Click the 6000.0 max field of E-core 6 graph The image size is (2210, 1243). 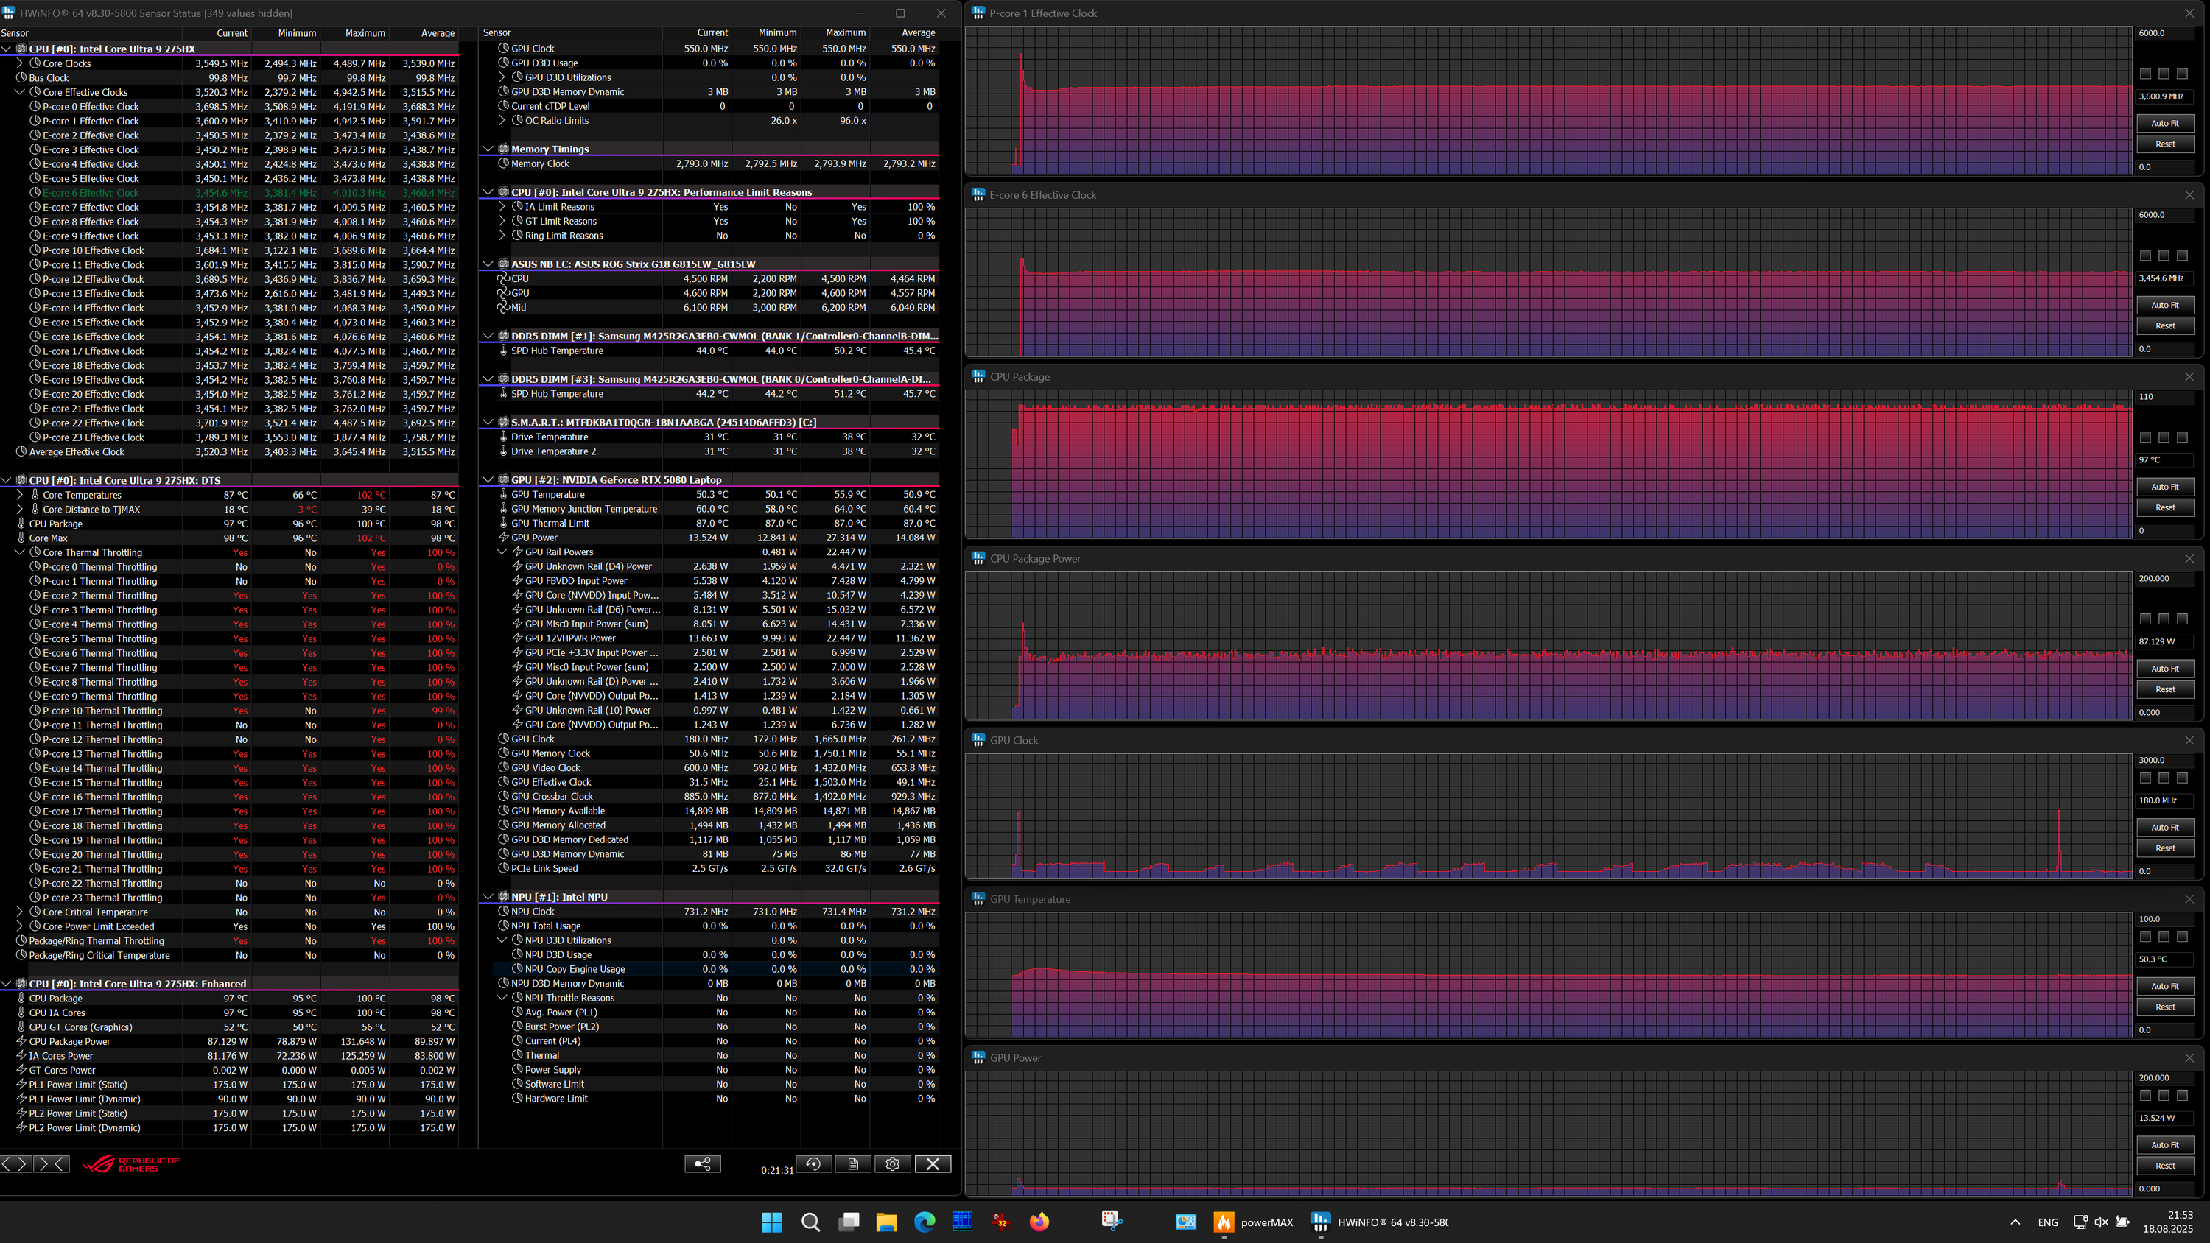[2164, 215]
